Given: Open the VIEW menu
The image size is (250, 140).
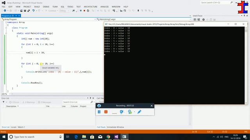Looking at the screenshot, I should coord(18,7).
